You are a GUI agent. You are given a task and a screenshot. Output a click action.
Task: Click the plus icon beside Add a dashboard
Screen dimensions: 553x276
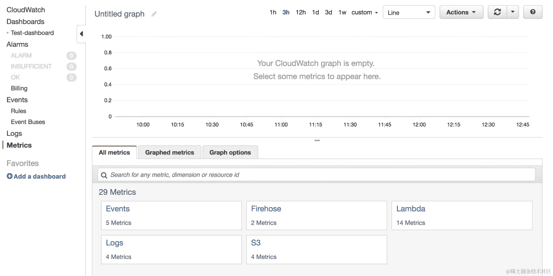10,176
